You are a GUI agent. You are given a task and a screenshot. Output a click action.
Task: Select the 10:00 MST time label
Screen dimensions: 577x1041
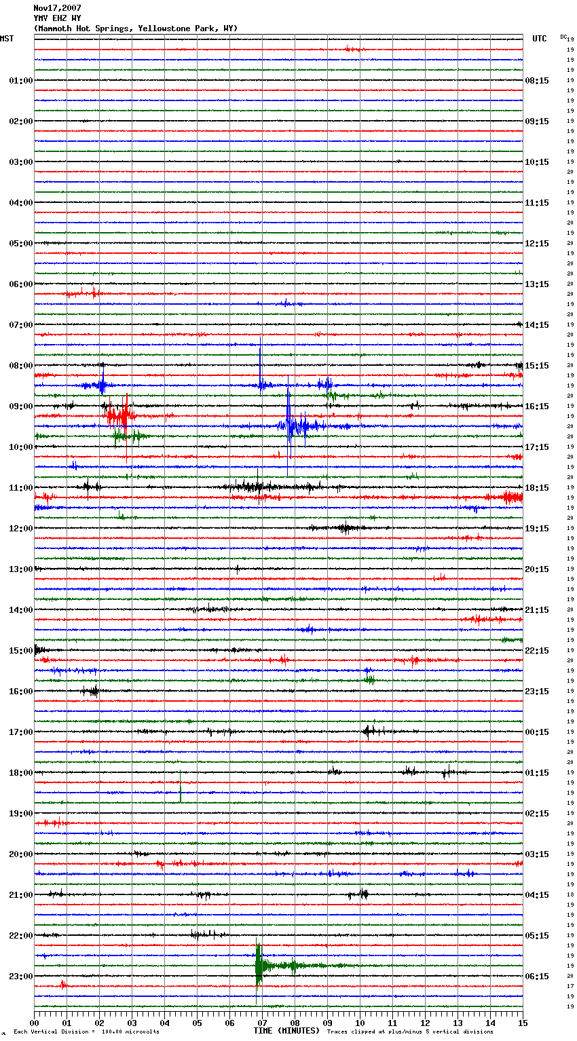21,447
